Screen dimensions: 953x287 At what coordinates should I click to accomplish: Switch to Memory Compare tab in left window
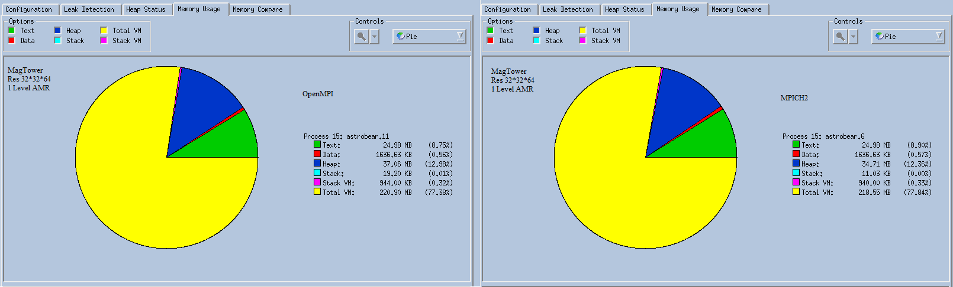tap(258, 9)
